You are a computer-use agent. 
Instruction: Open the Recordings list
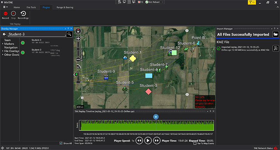[23, 14]
